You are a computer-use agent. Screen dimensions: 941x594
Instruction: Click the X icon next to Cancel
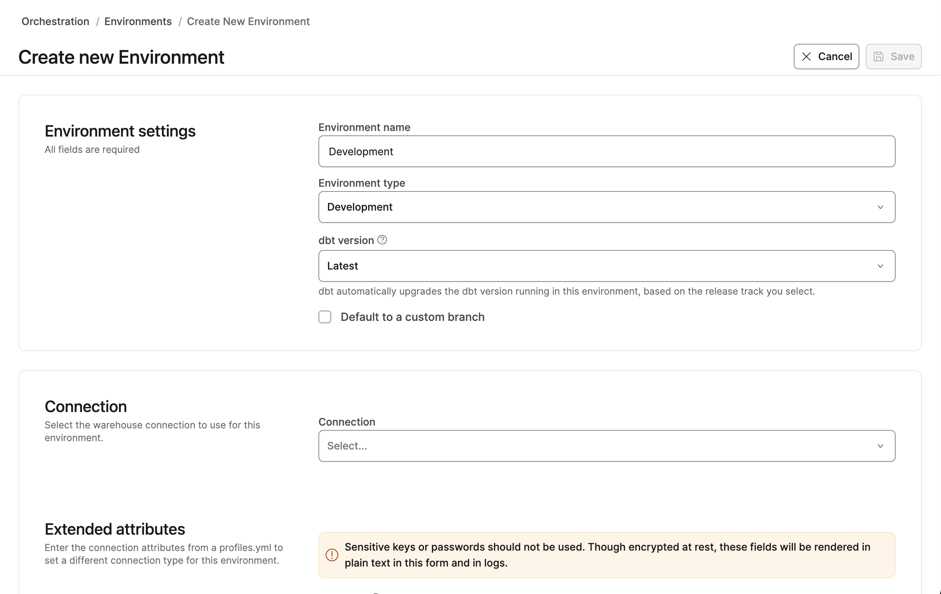click(x=806, y=57)
